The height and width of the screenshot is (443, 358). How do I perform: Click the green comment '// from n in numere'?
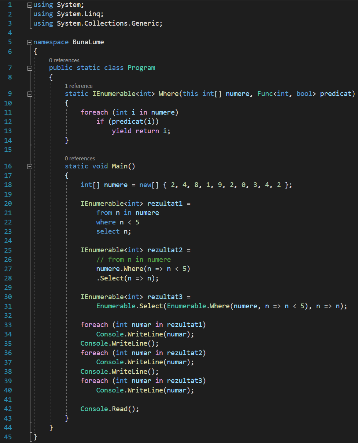tap(133, 259)
